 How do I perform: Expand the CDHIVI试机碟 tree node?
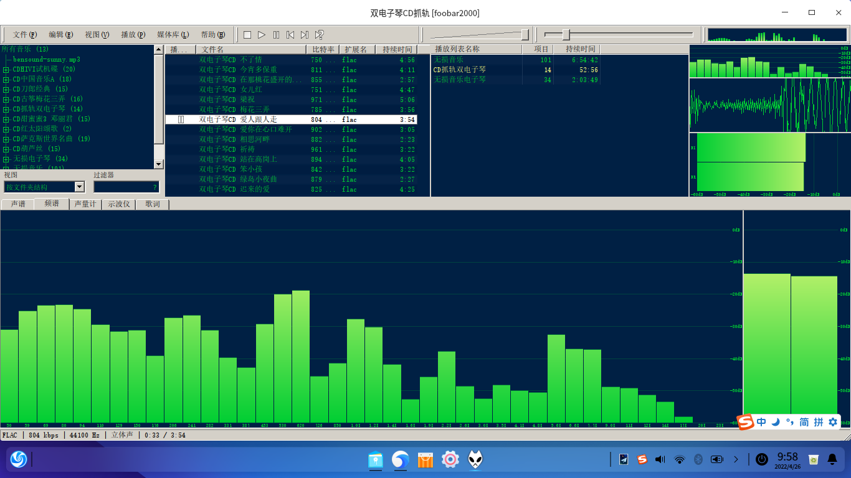(x=6, y=70)
